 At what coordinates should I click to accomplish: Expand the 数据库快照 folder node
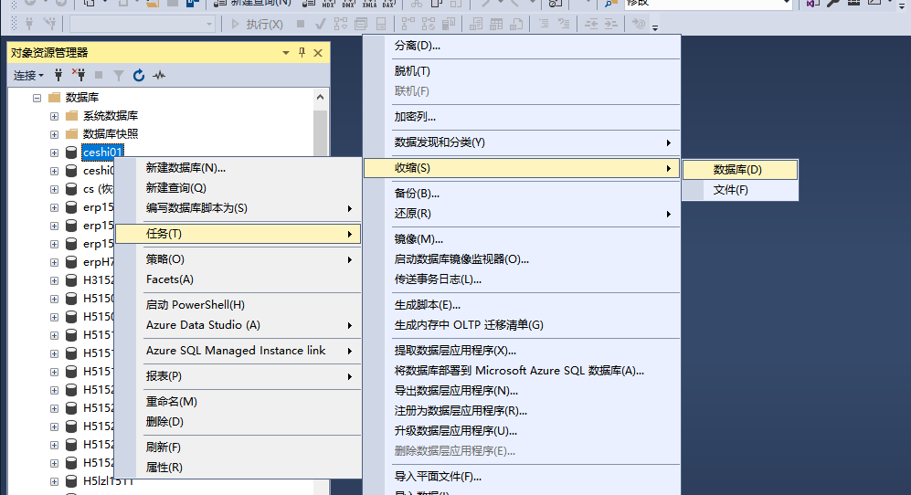(x=55, y=134)
